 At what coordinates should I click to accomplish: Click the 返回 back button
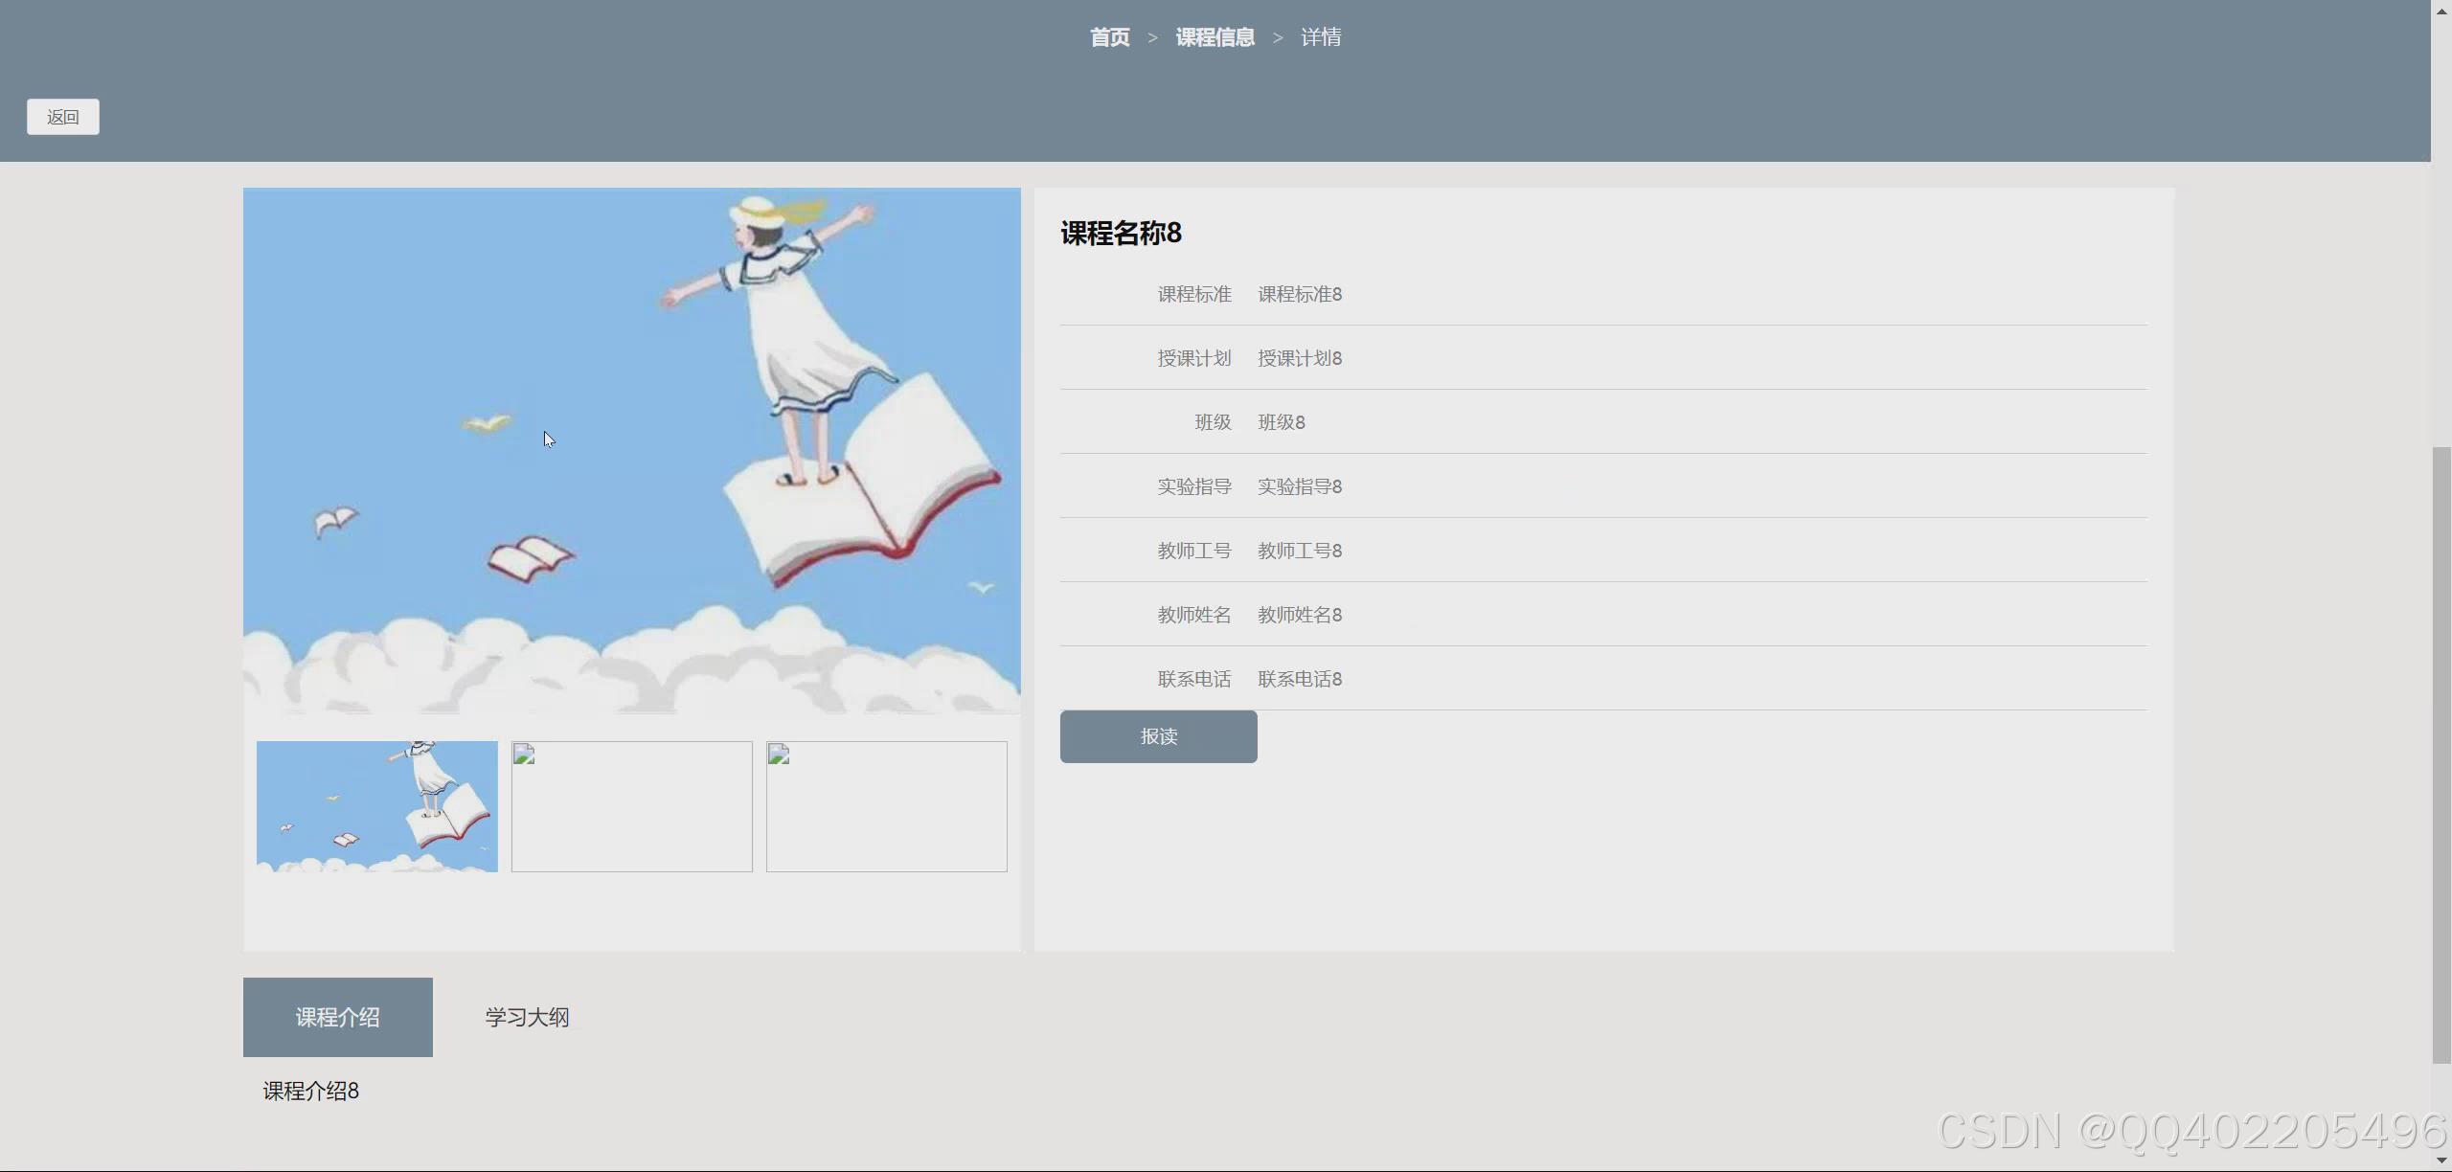pyautogui.click(x=62, y=117)
